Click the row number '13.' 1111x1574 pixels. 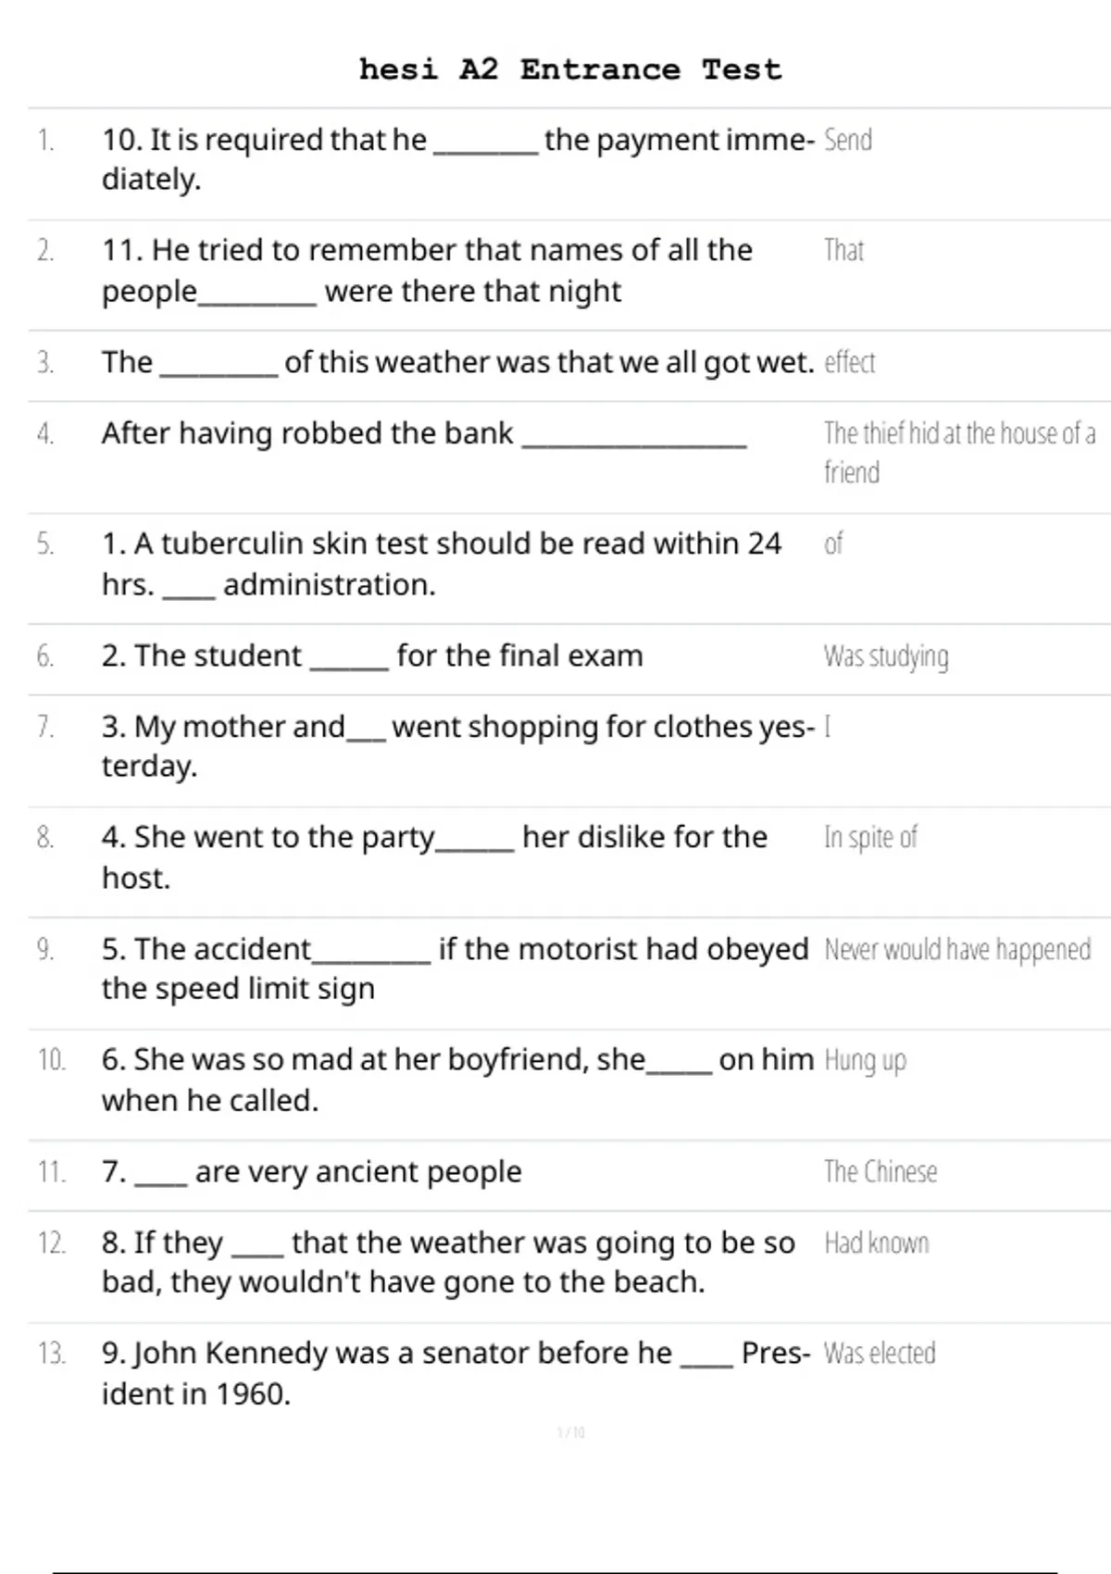pyautogui.click(x=52, y=1354)
